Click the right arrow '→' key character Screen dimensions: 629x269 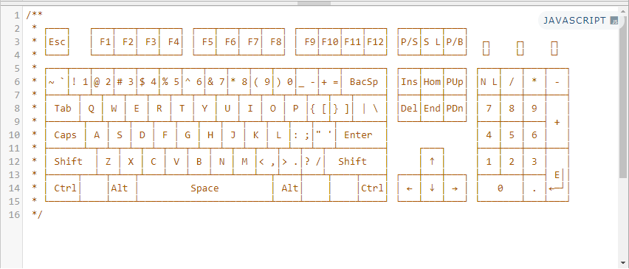(455, 188)
